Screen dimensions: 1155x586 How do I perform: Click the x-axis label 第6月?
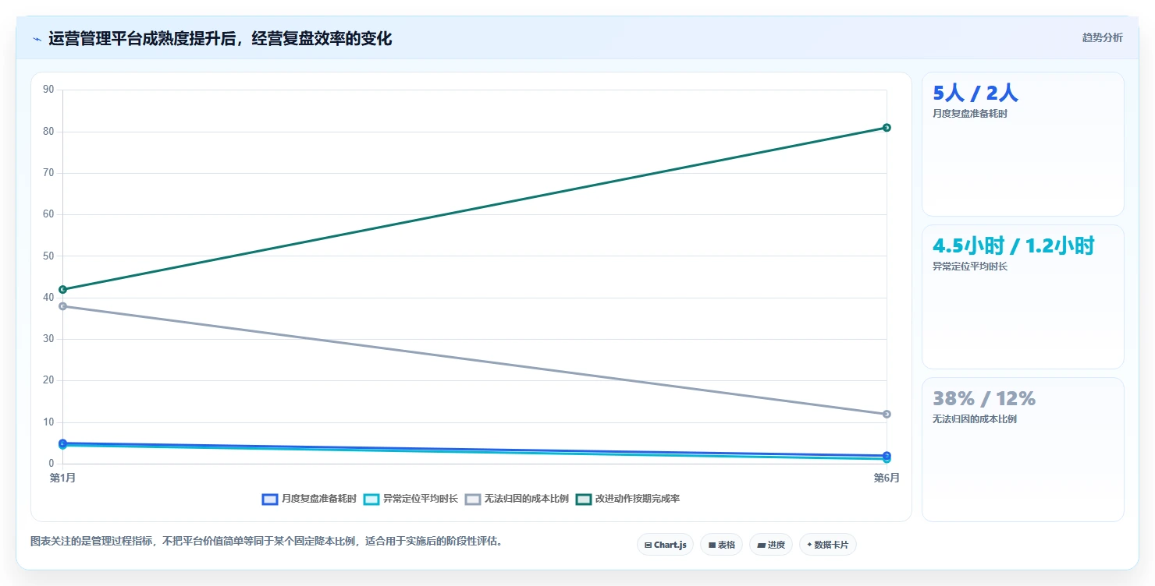[x=887, y=478]
